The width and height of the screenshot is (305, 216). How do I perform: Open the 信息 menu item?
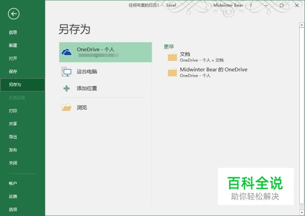point(22,32)
